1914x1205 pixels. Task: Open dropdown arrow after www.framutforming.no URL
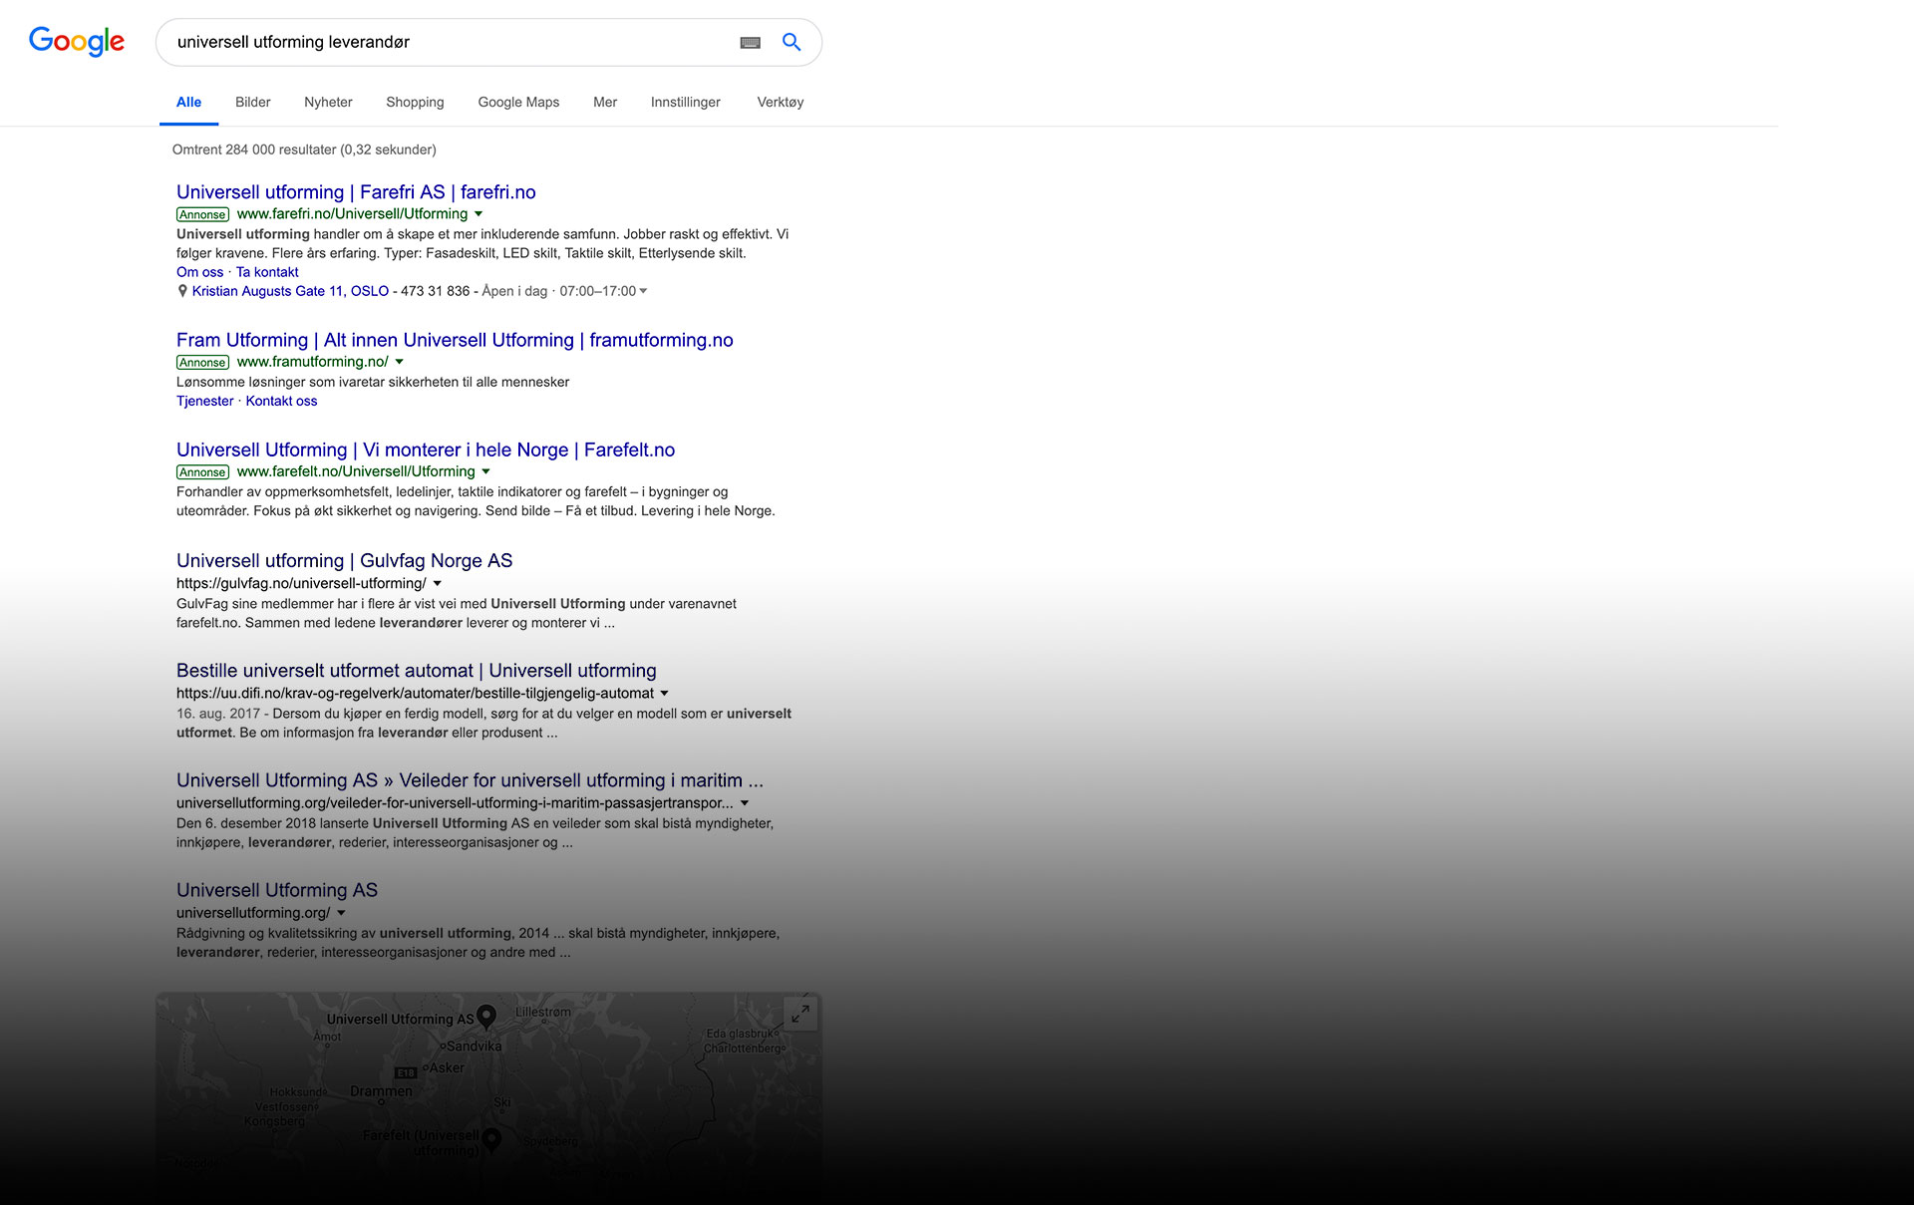(400, 362)
